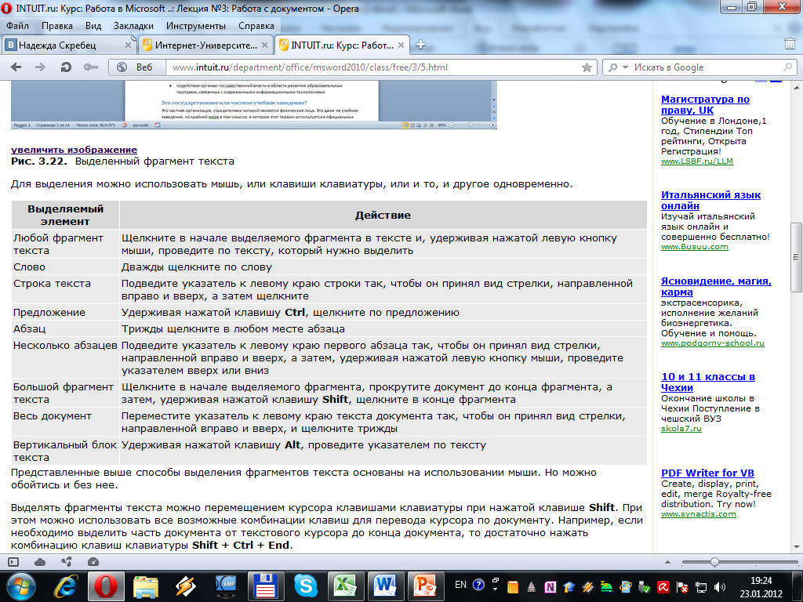803x602 pixels.
Task: Open the Итальянский язык онлайн ad
Action: coord(710,200)
